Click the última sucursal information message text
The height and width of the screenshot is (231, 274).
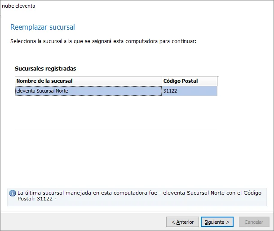(x=135, y=193)
